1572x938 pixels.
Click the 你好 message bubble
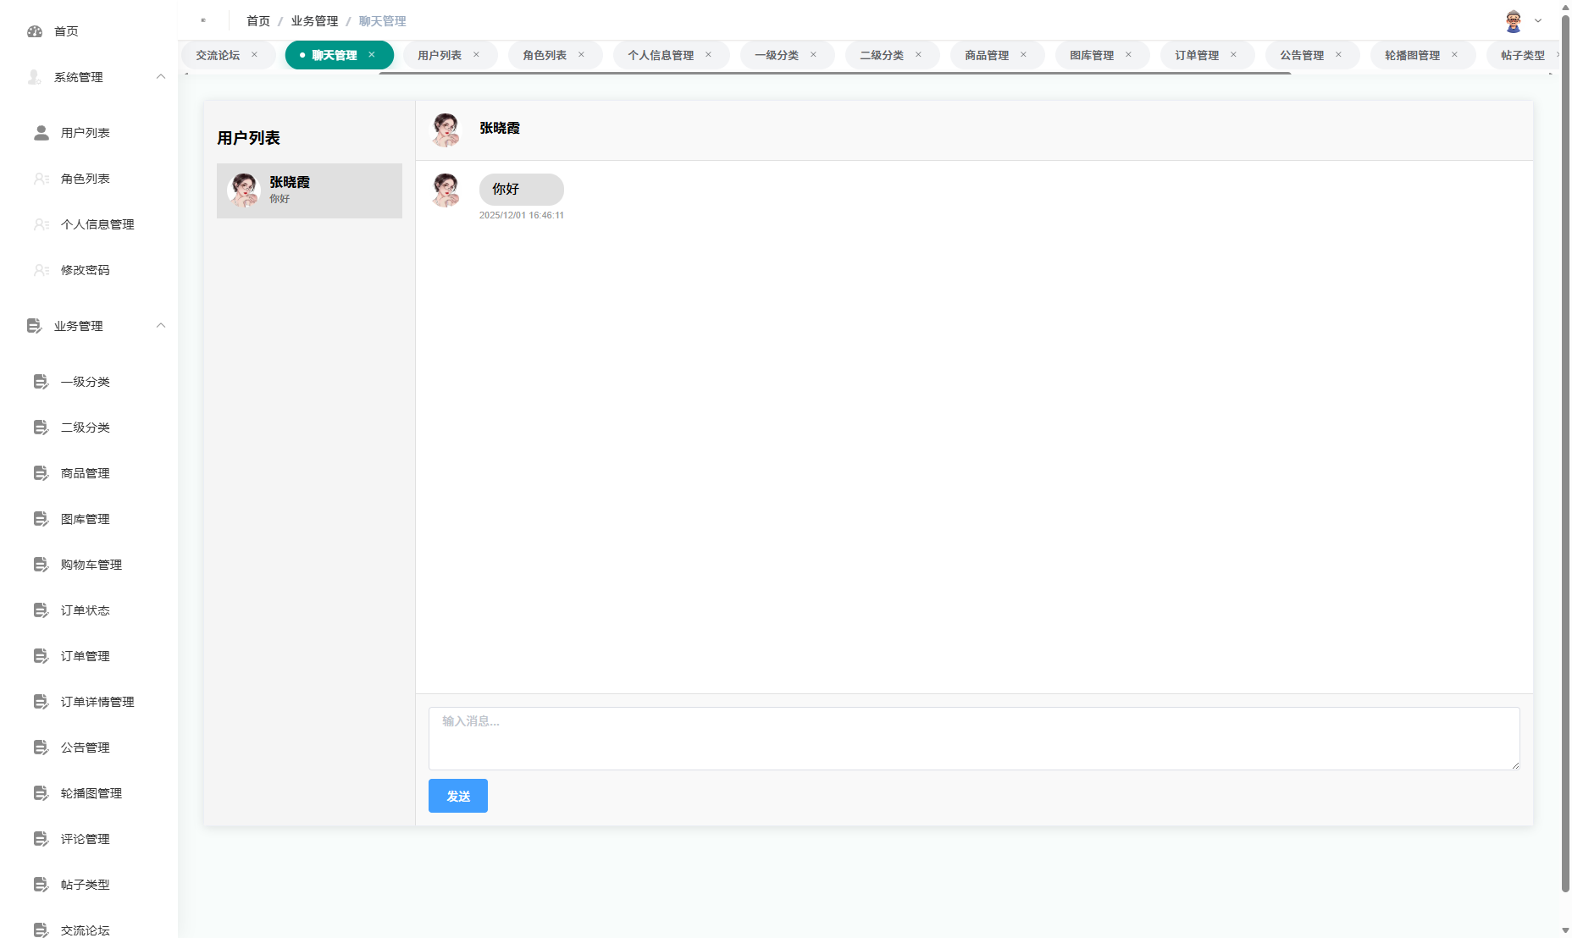(522, 189)
